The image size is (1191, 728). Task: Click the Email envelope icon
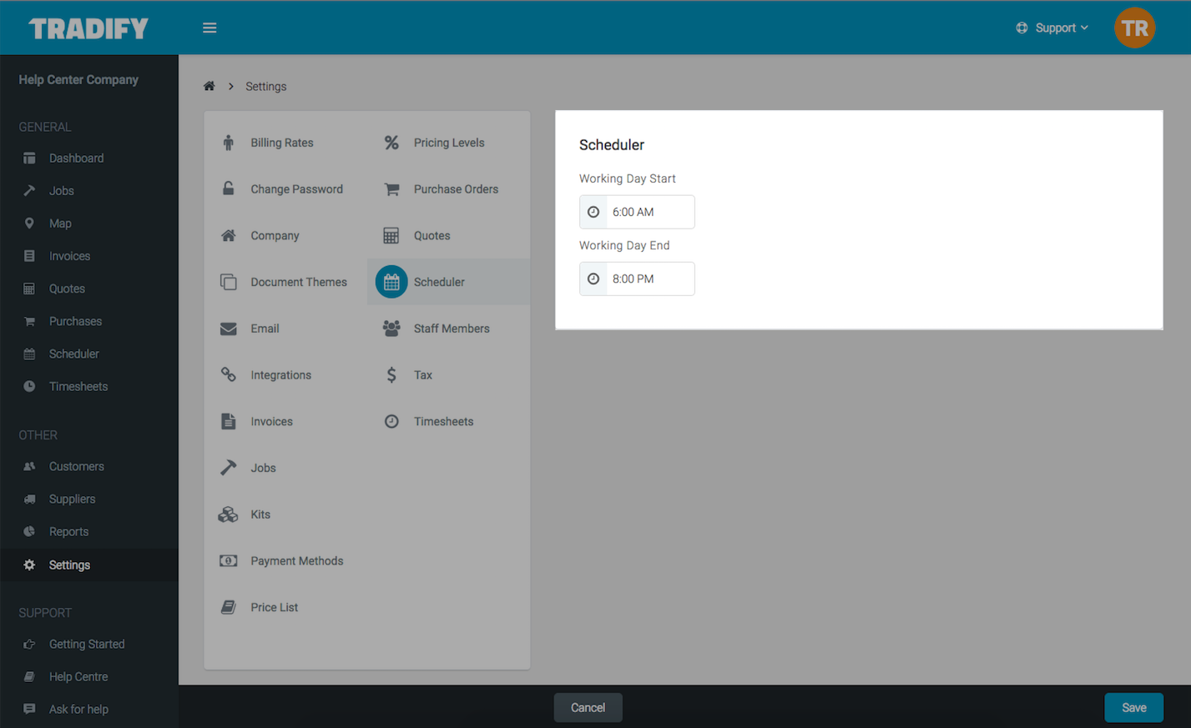pyautogui.click(x=228, y=329)
